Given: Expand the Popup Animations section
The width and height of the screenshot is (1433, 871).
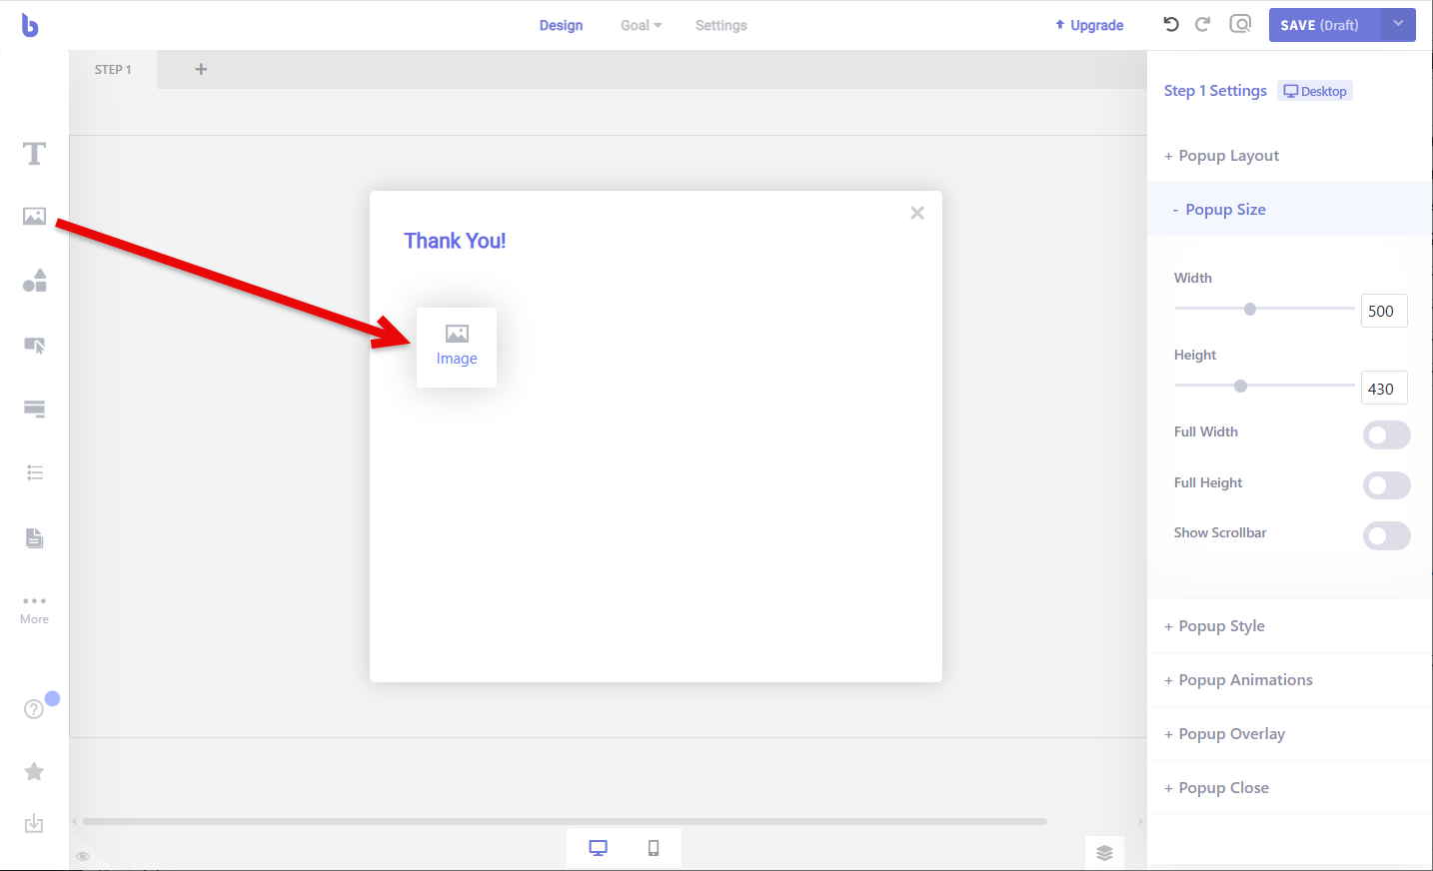Looking at the screenshot, I should [1290, 680].
